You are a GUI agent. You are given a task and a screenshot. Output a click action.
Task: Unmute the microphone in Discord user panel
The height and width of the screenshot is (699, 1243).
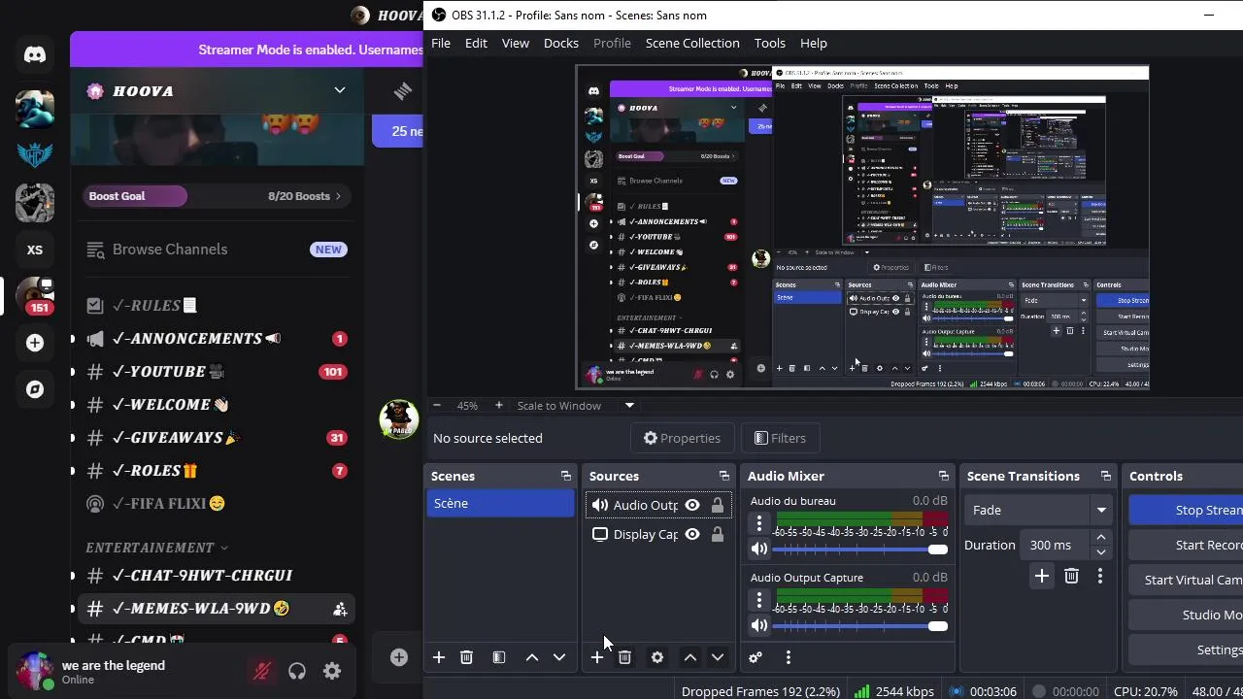click(x=261, y=671)
